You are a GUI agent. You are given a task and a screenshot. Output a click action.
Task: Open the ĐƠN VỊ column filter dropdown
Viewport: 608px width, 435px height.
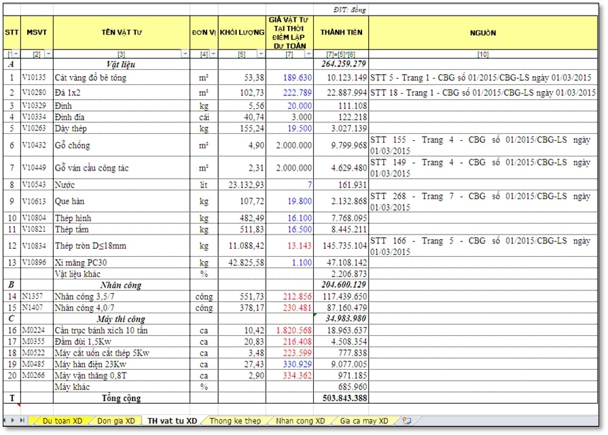[212, 54]
